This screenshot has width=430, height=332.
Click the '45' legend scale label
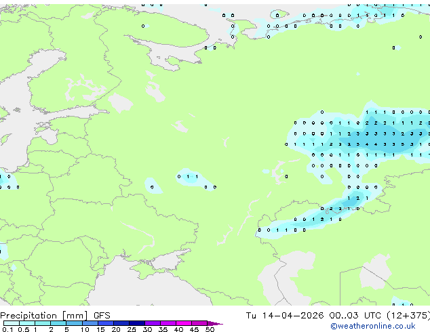click(194, 329)
